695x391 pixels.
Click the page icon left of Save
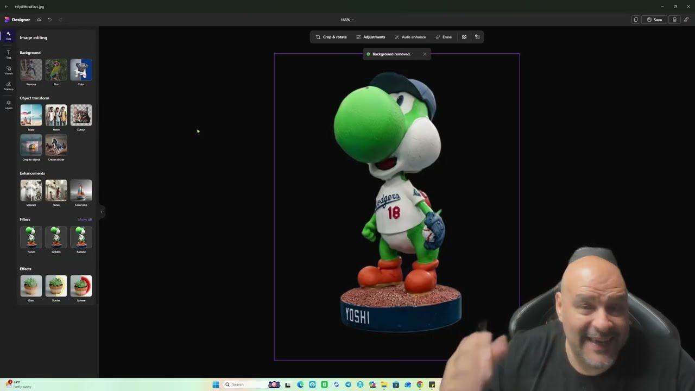(x=635, y=20)
